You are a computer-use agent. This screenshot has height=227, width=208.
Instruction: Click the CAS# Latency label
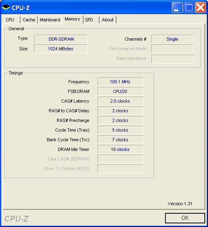(x=75, y=101)
